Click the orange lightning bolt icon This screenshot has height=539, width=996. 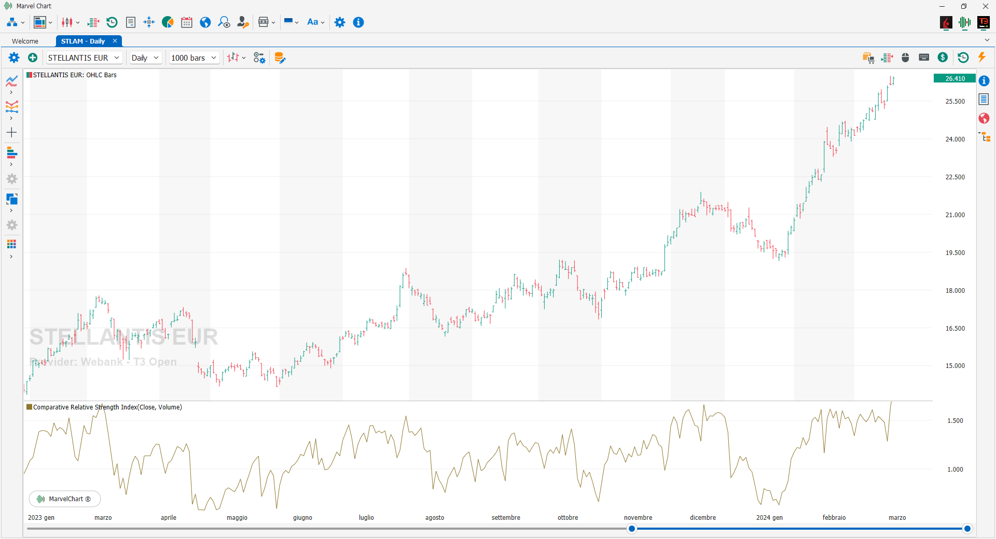[981, 57]
